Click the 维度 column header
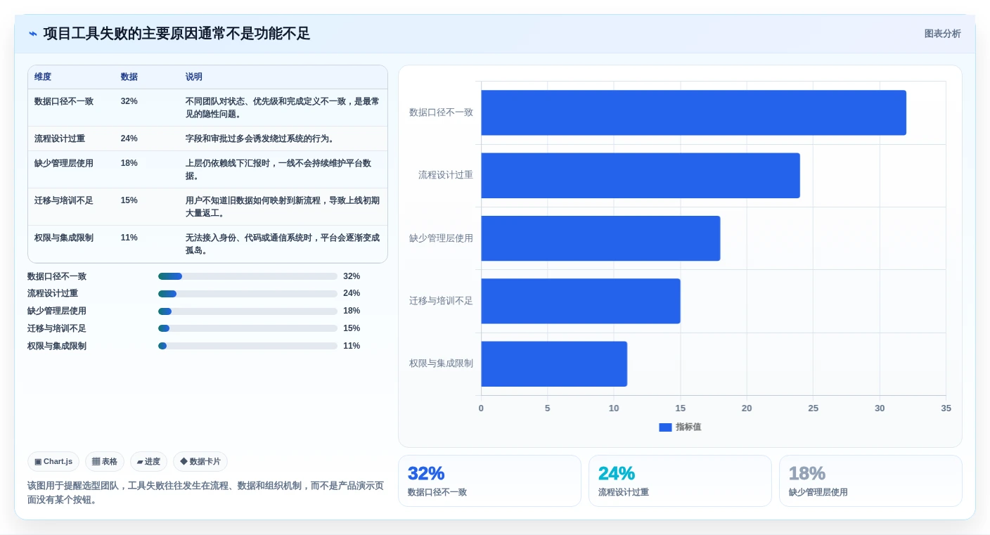Viewport: 990px width, 535px height. pos(43,77)
